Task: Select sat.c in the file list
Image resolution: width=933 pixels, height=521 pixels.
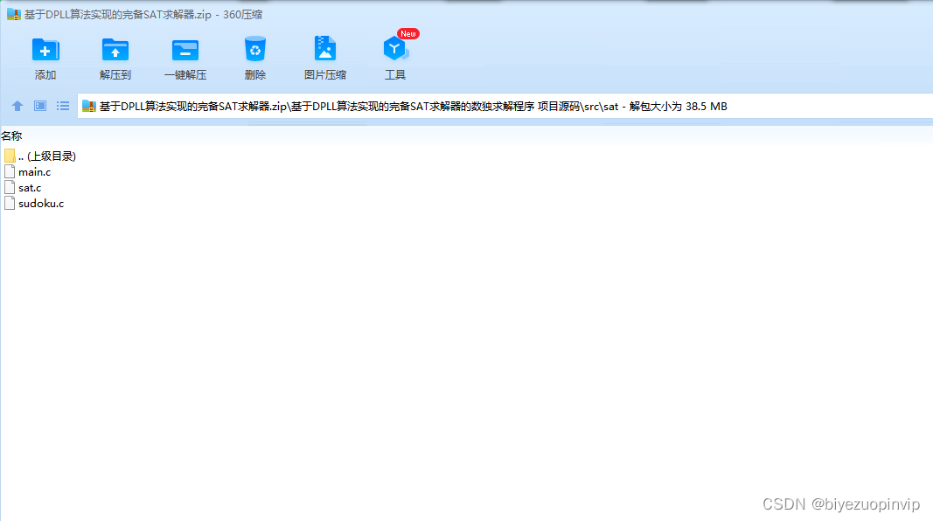Action: [29, 187]
